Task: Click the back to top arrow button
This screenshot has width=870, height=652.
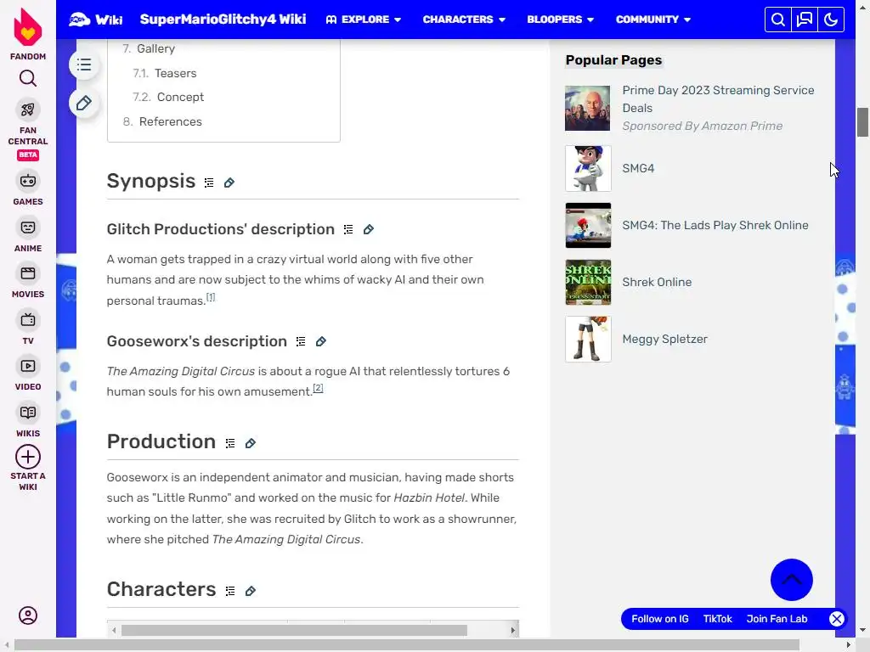Action: point(791,580)
